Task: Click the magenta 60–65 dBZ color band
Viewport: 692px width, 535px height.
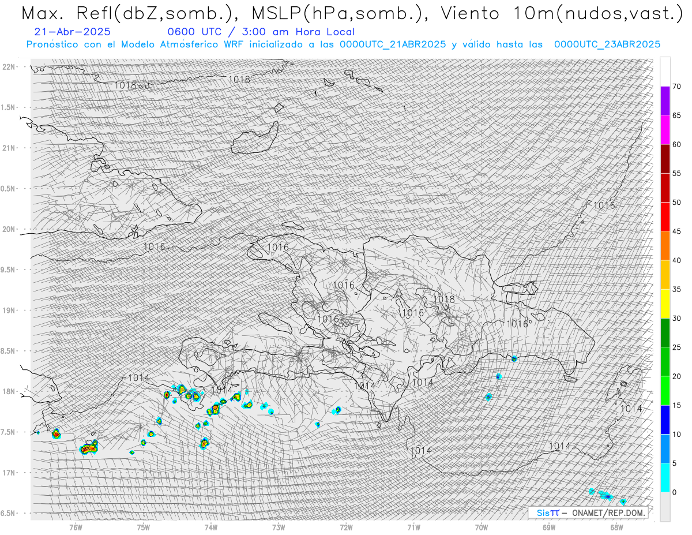Action: pos(665,130)
